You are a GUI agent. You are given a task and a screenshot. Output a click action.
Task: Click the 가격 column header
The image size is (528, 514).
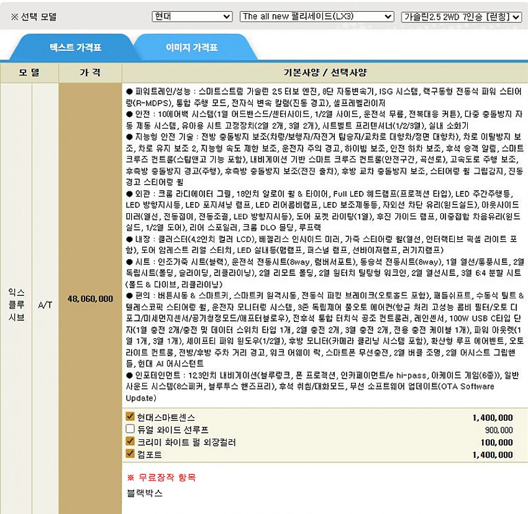90,72
